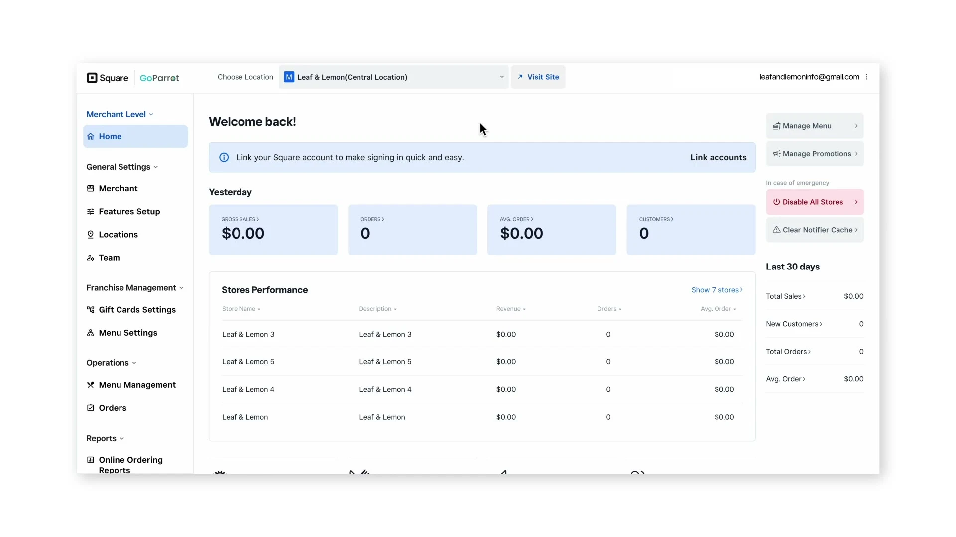The width and height of the screenshot is (956, 537).
Task: Click the Square logo icon
Action: click(92, 78)
